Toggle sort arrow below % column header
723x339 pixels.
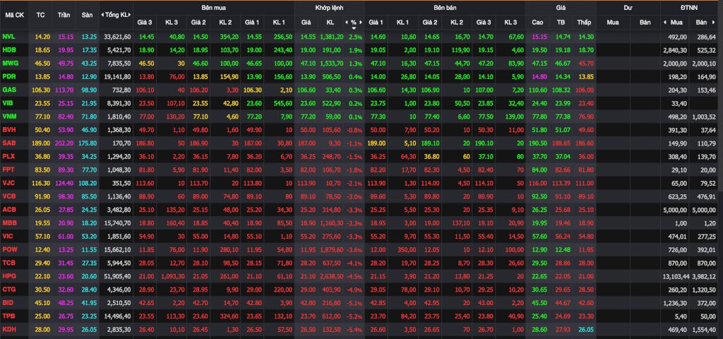(354, 28)
